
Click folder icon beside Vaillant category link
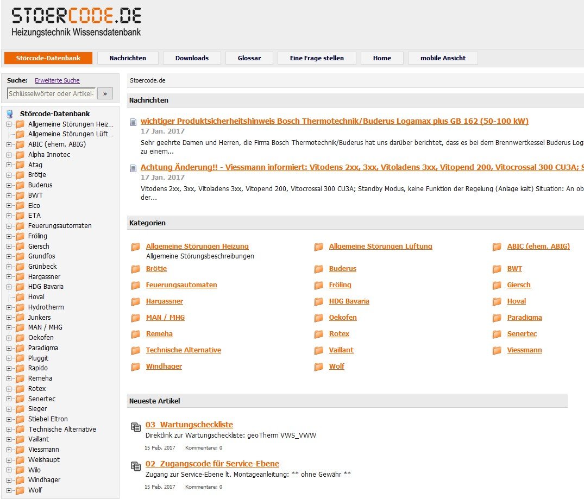tap(318, 350)
